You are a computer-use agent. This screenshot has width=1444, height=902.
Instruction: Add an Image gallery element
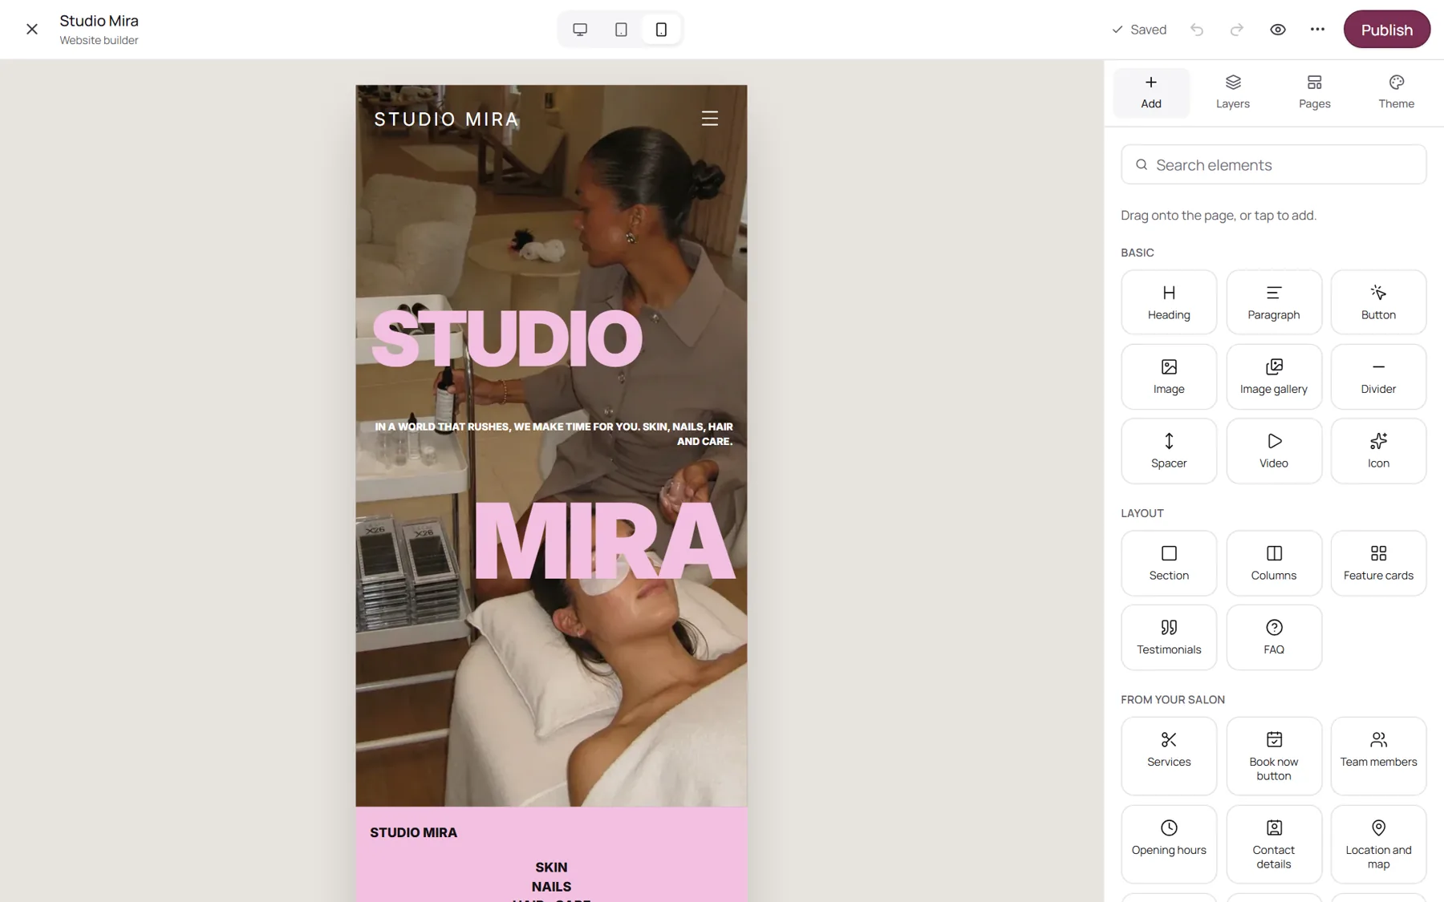pyautogui.click(x=1274, y=377)
